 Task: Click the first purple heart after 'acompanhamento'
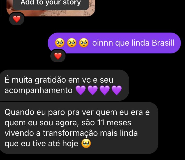(81, 90)
